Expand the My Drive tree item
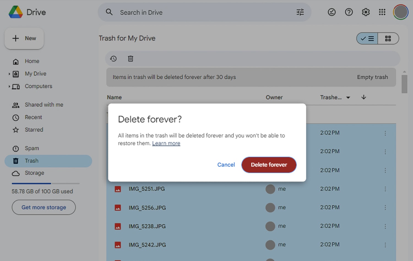Viewport: 413px width, 261px height. [9, 74]
